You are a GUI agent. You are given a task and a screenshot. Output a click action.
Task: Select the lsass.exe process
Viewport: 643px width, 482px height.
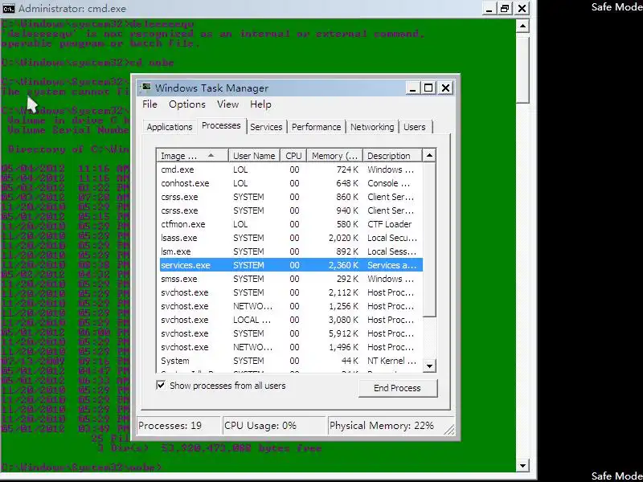point(290,238)
